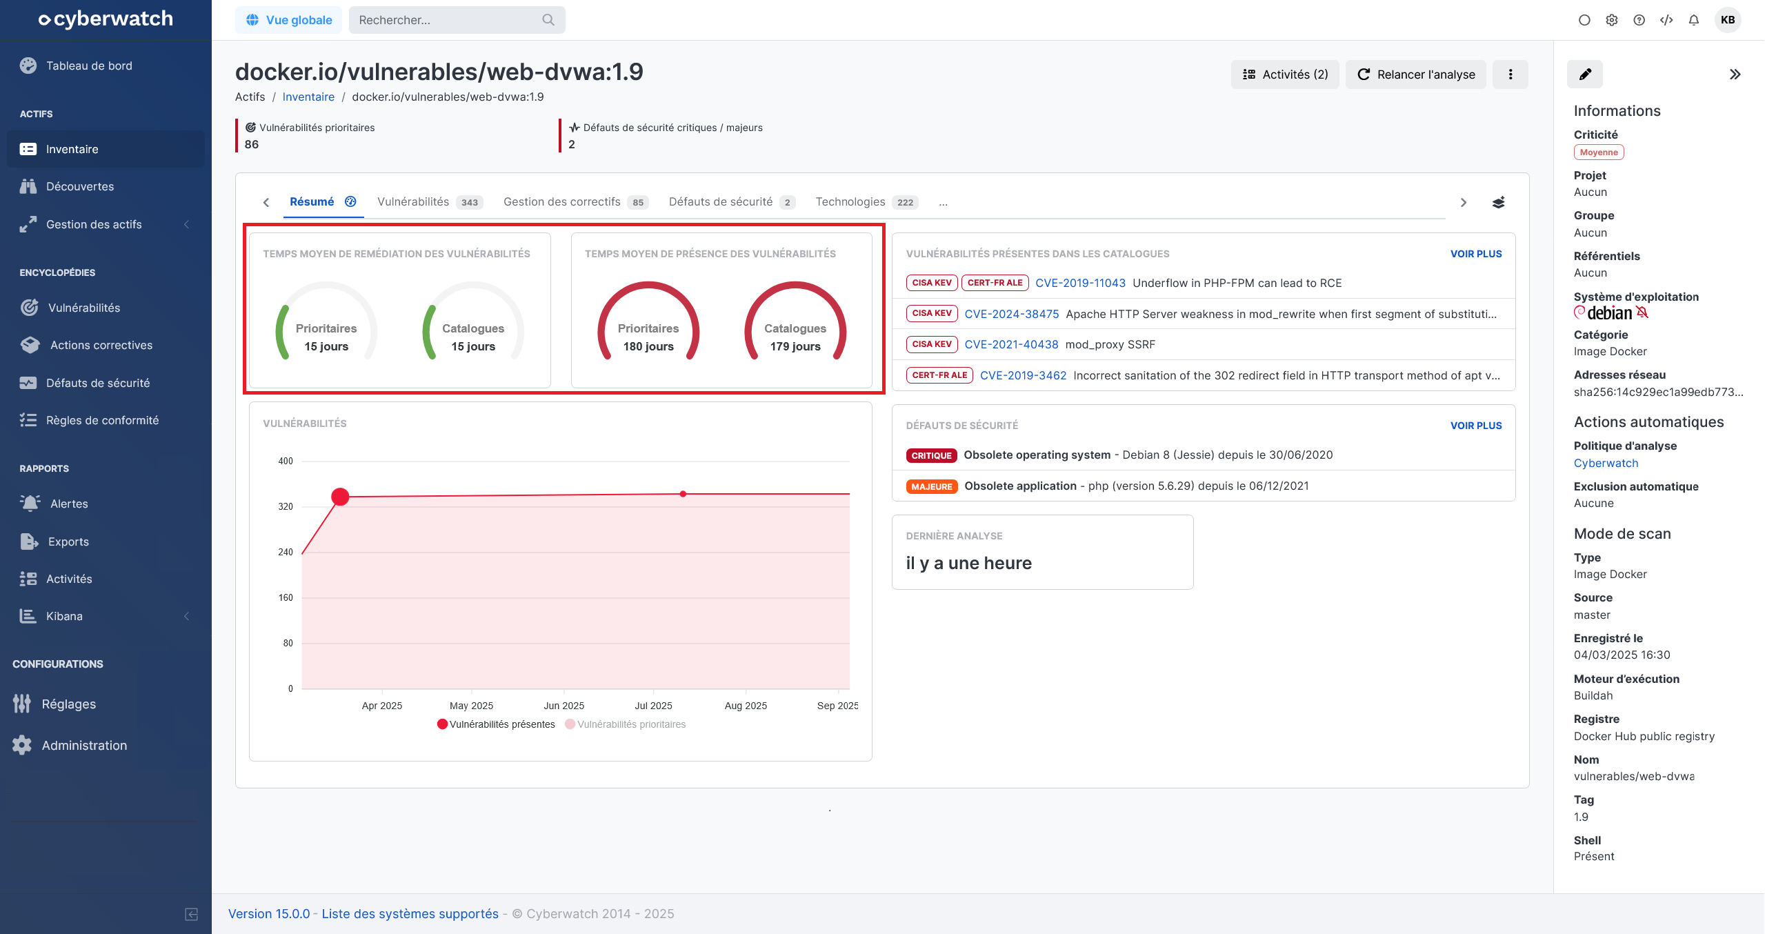1765x934 pixels.
Task: Switch to the Gestion des correctifs tab
Action: tap(562, 202)
